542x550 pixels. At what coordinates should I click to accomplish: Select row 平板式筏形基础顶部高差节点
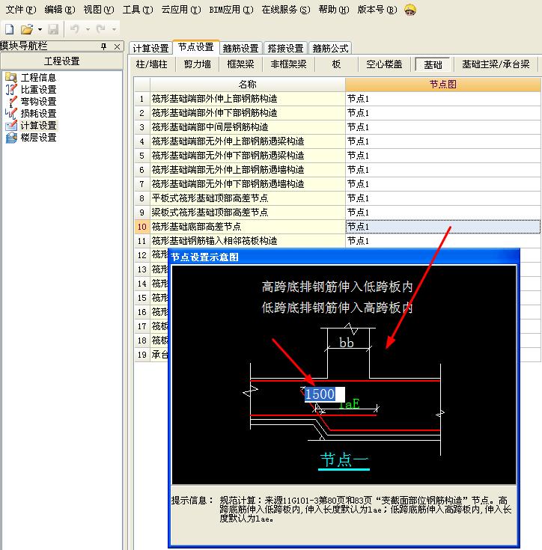[x=248, y=198]
